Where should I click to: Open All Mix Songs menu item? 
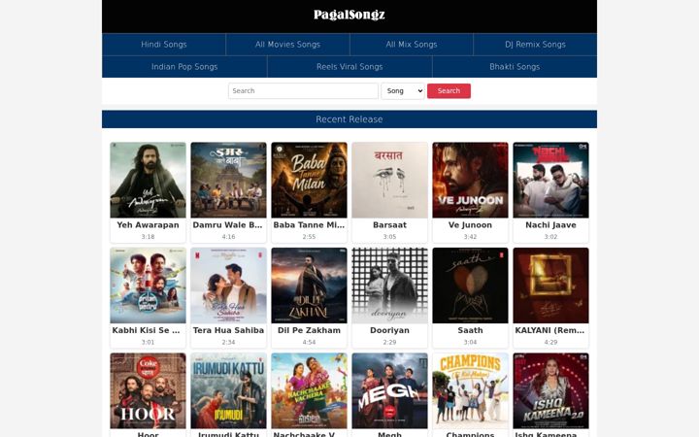(411, 44)
